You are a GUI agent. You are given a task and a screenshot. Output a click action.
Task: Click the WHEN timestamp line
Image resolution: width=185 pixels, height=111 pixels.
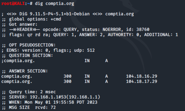click(50, 102)
